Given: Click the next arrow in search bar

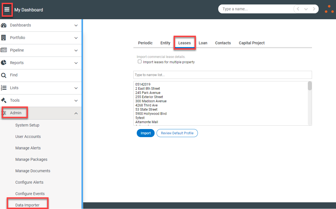Looking at the screenshot, I should (314, 9).
